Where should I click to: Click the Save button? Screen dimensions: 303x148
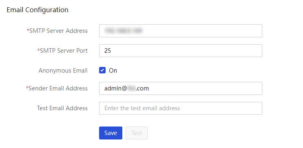111,133
